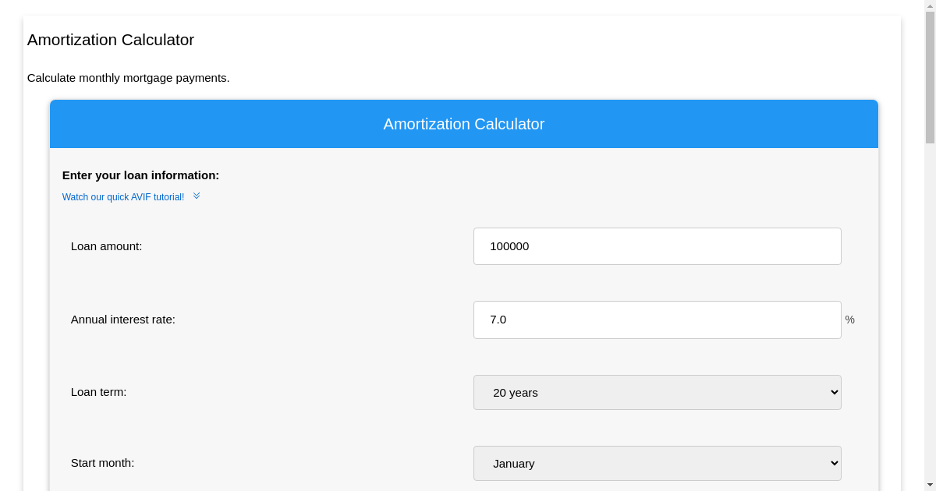Expand the chevron icon beside the AVIF tutorial link

pyautogui.click(x=196, y=196)
